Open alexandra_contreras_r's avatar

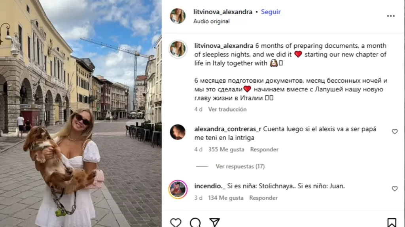click(x=178, y=132)
